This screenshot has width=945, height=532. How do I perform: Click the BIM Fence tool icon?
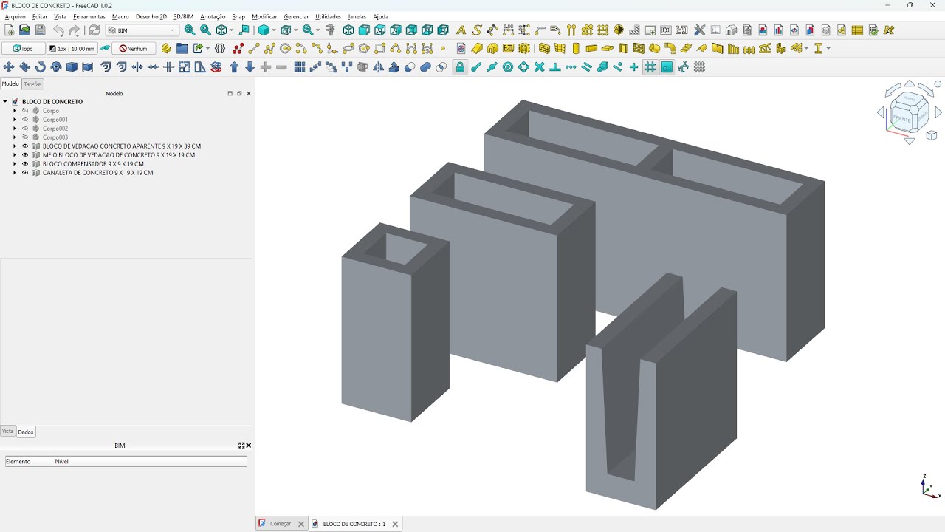pyautogui.click(x=749, y=48)
